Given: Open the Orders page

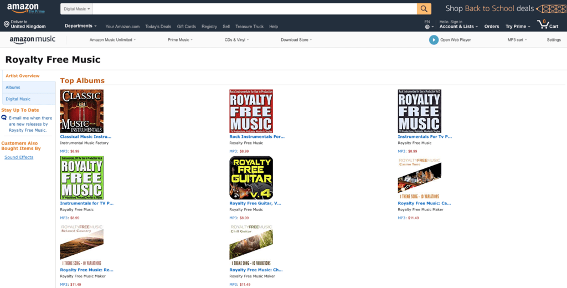Looking at the screenshot, I should [x=492, y=27].
